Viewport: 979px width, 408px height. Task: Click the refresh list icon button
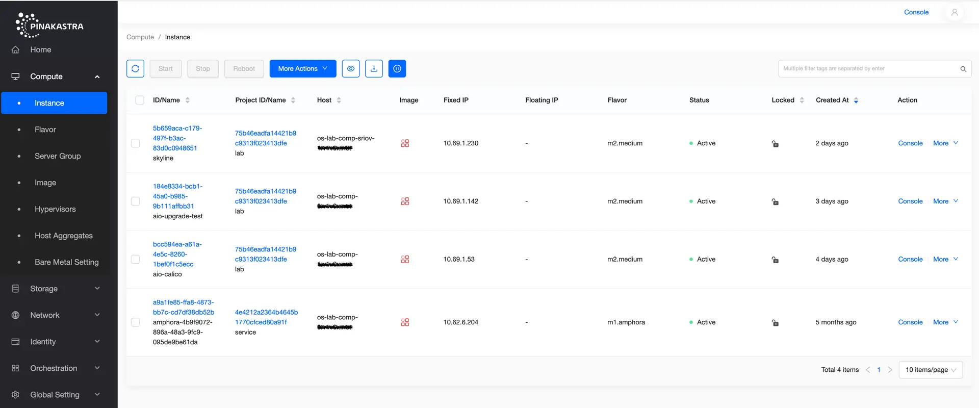pos(135,68)
